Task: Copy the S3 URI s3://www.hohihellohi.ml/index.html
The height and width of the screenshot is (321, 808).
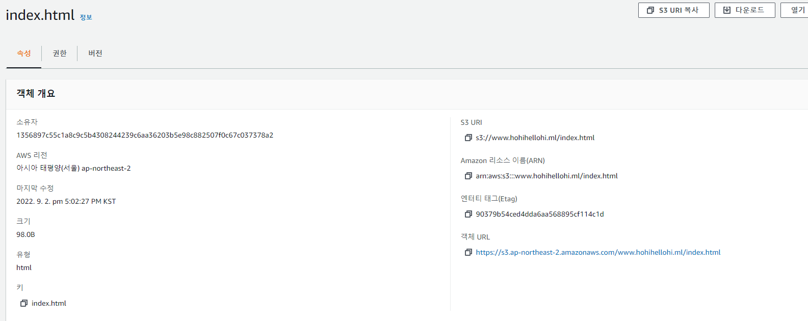Action: (468, 138)
